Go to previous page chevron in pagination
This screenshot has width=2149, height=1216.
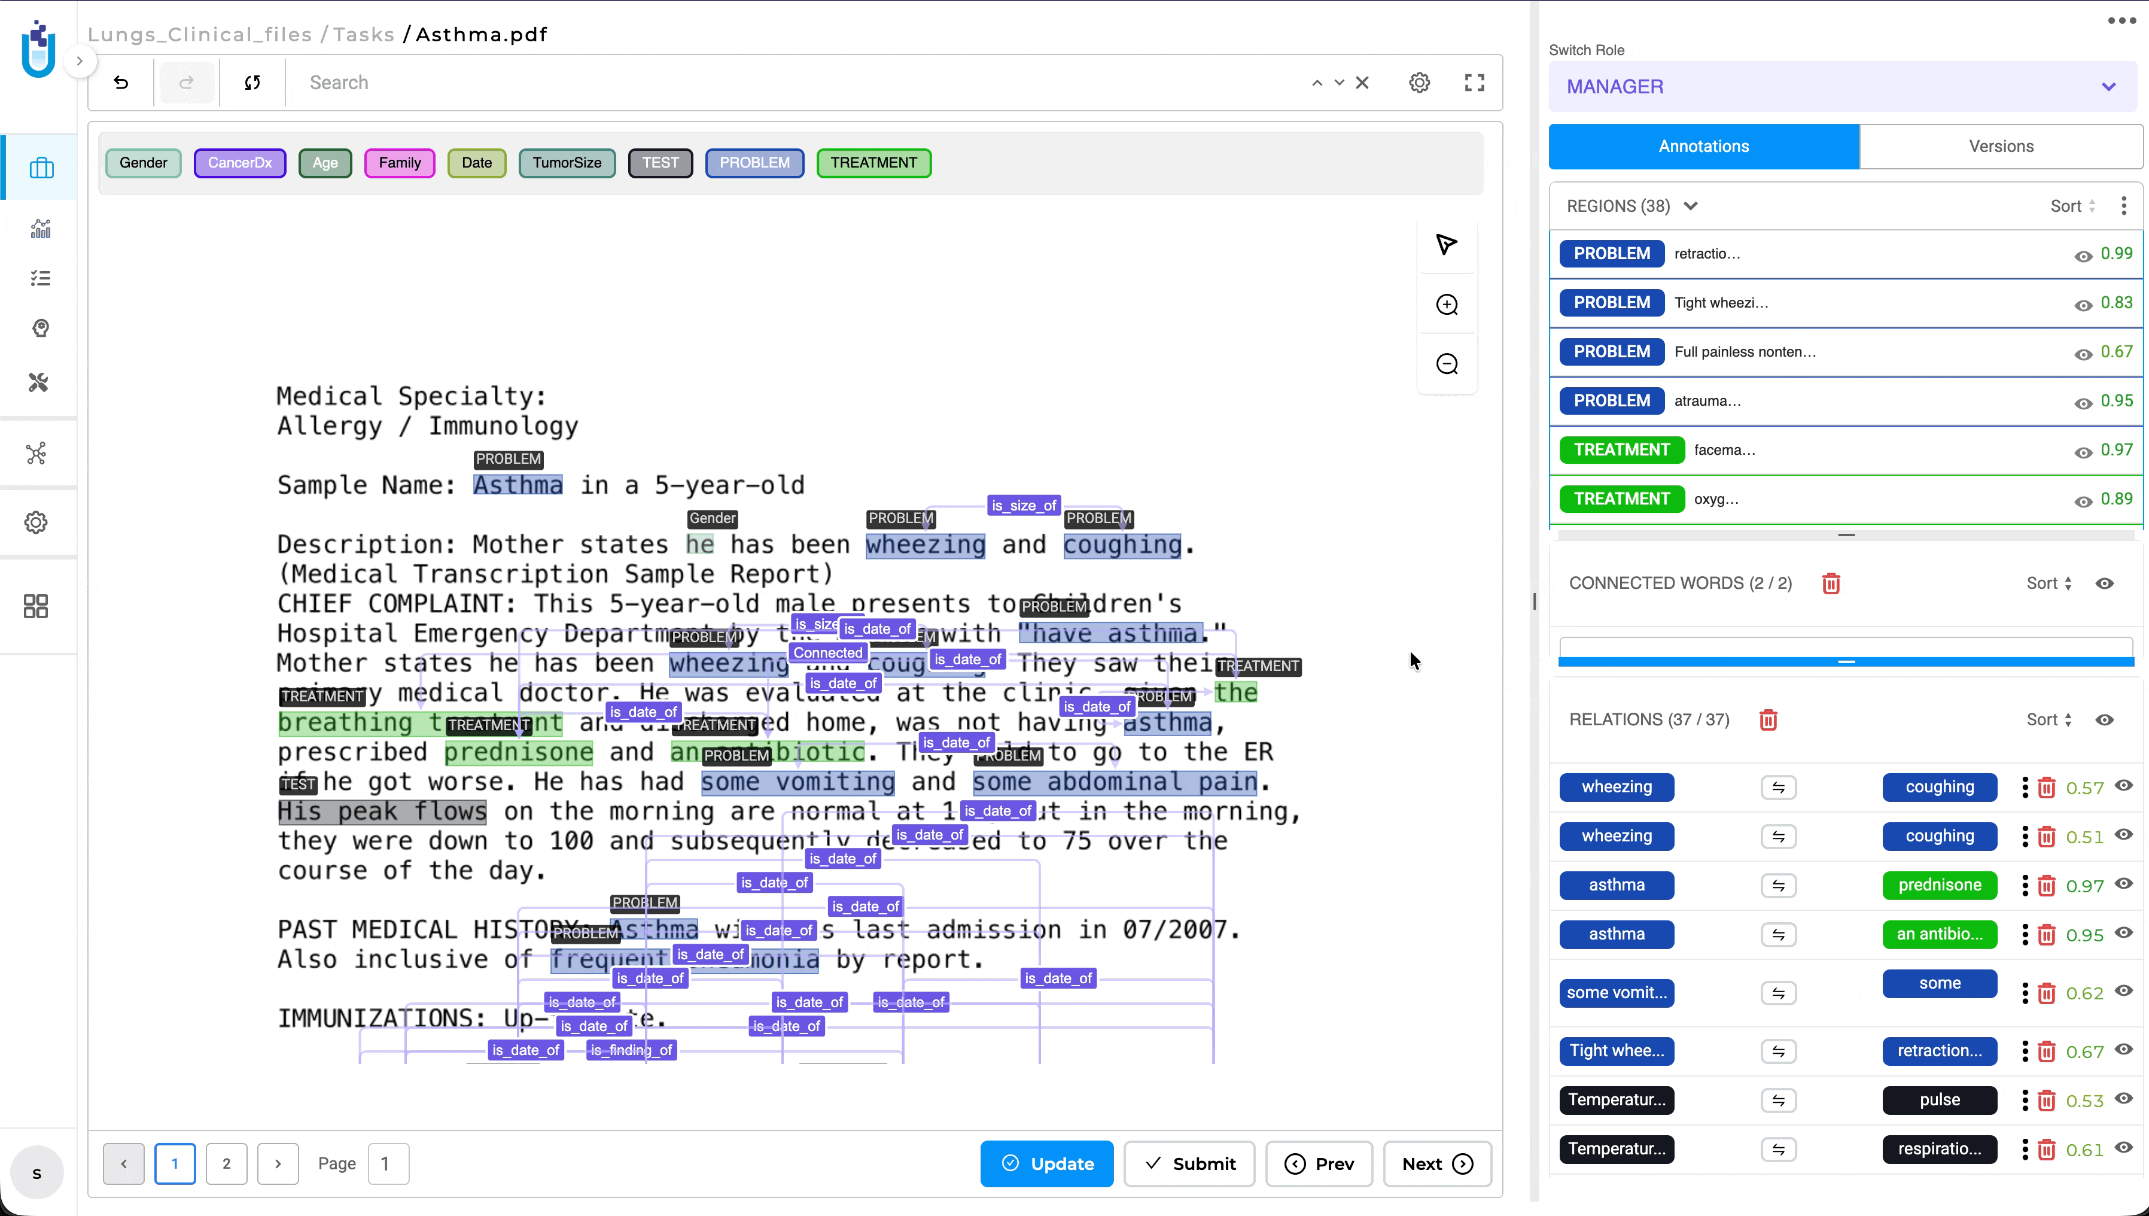[x=124, y=1163]
